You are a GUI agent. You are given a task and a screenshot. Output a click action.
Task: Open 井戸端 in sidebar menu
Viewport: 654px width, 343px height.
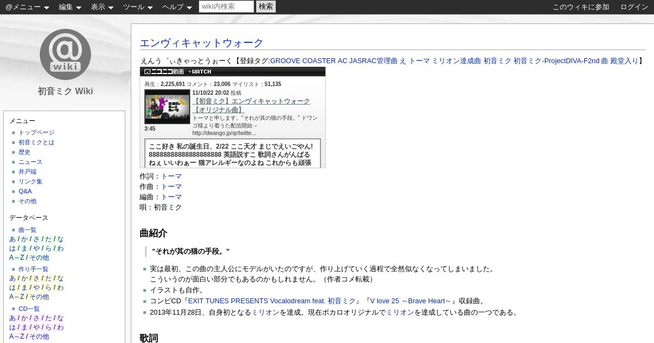27,171
